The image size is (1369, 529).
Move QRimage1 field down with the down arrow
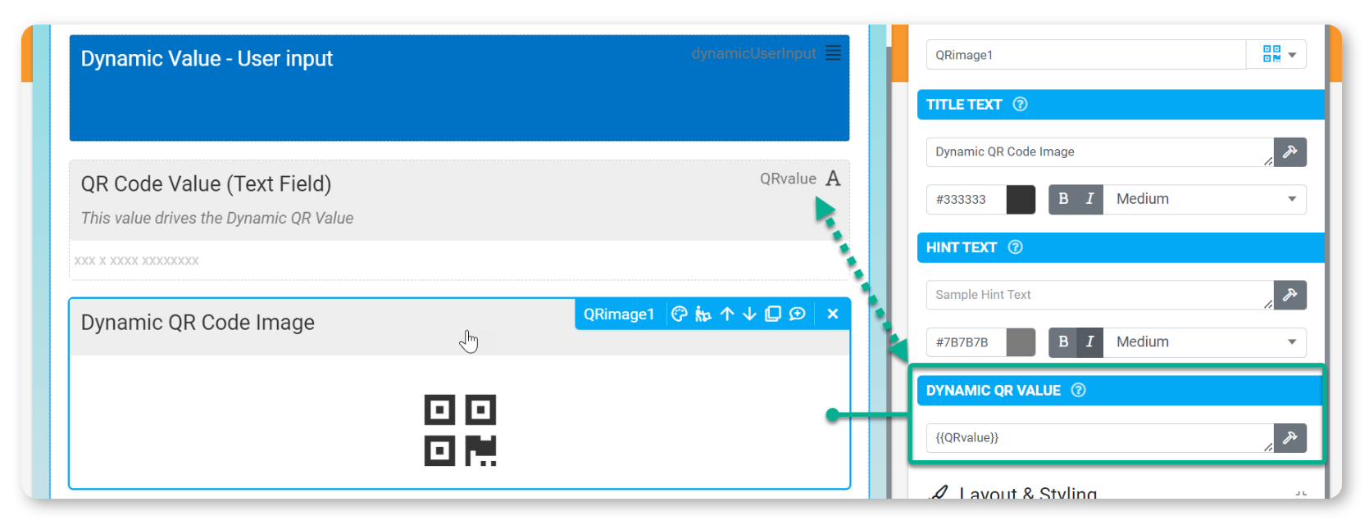(x=749, y=314)
